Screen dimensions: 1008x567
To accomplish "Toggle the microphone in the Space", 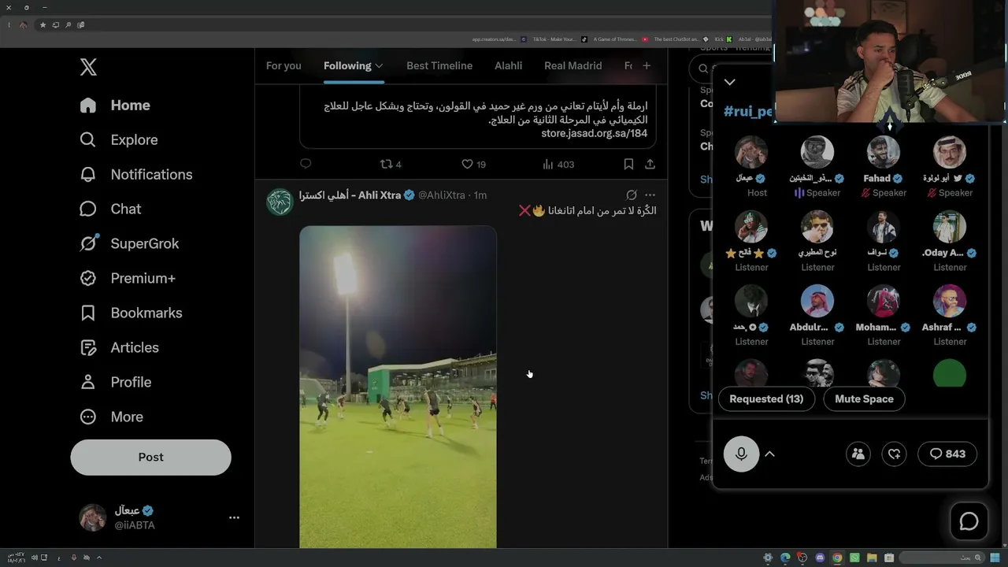I will click(741, 454).
